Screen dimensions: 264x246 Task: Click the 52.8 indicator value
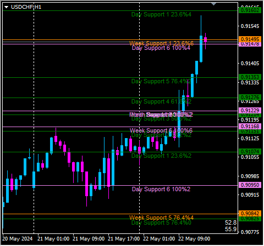pyautogui.click(x=230, y=222)
